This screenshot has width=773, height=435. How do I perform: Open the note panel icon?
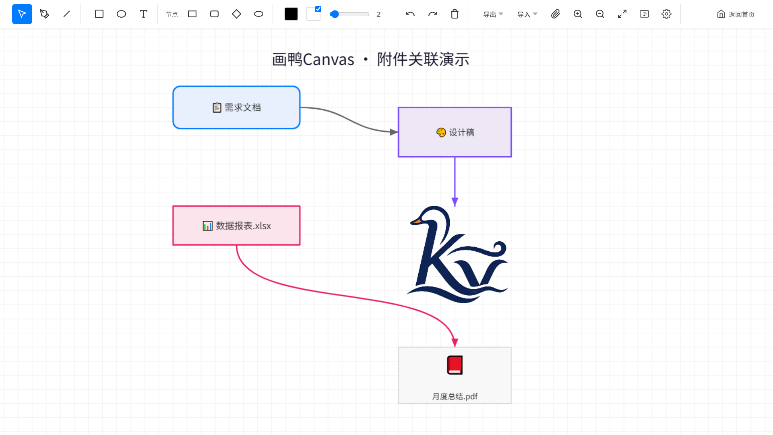pos(644,14)
